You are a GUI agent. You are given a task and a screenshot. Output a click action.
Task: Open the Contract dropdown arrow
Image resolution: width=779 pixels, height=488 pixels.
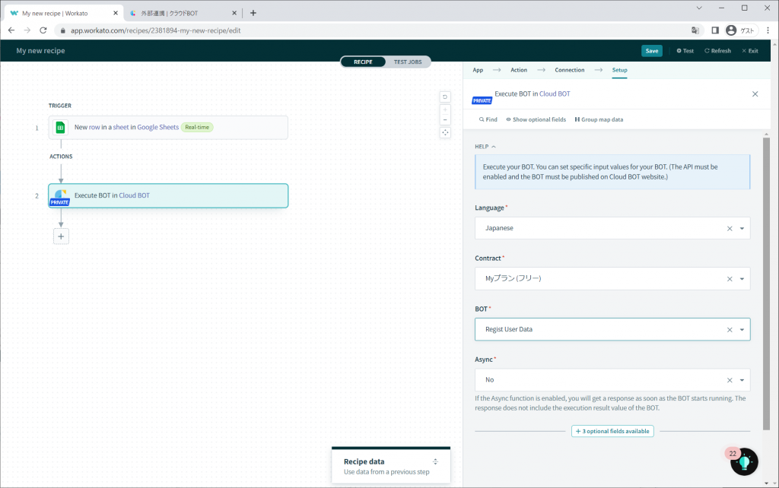[742, 279]
